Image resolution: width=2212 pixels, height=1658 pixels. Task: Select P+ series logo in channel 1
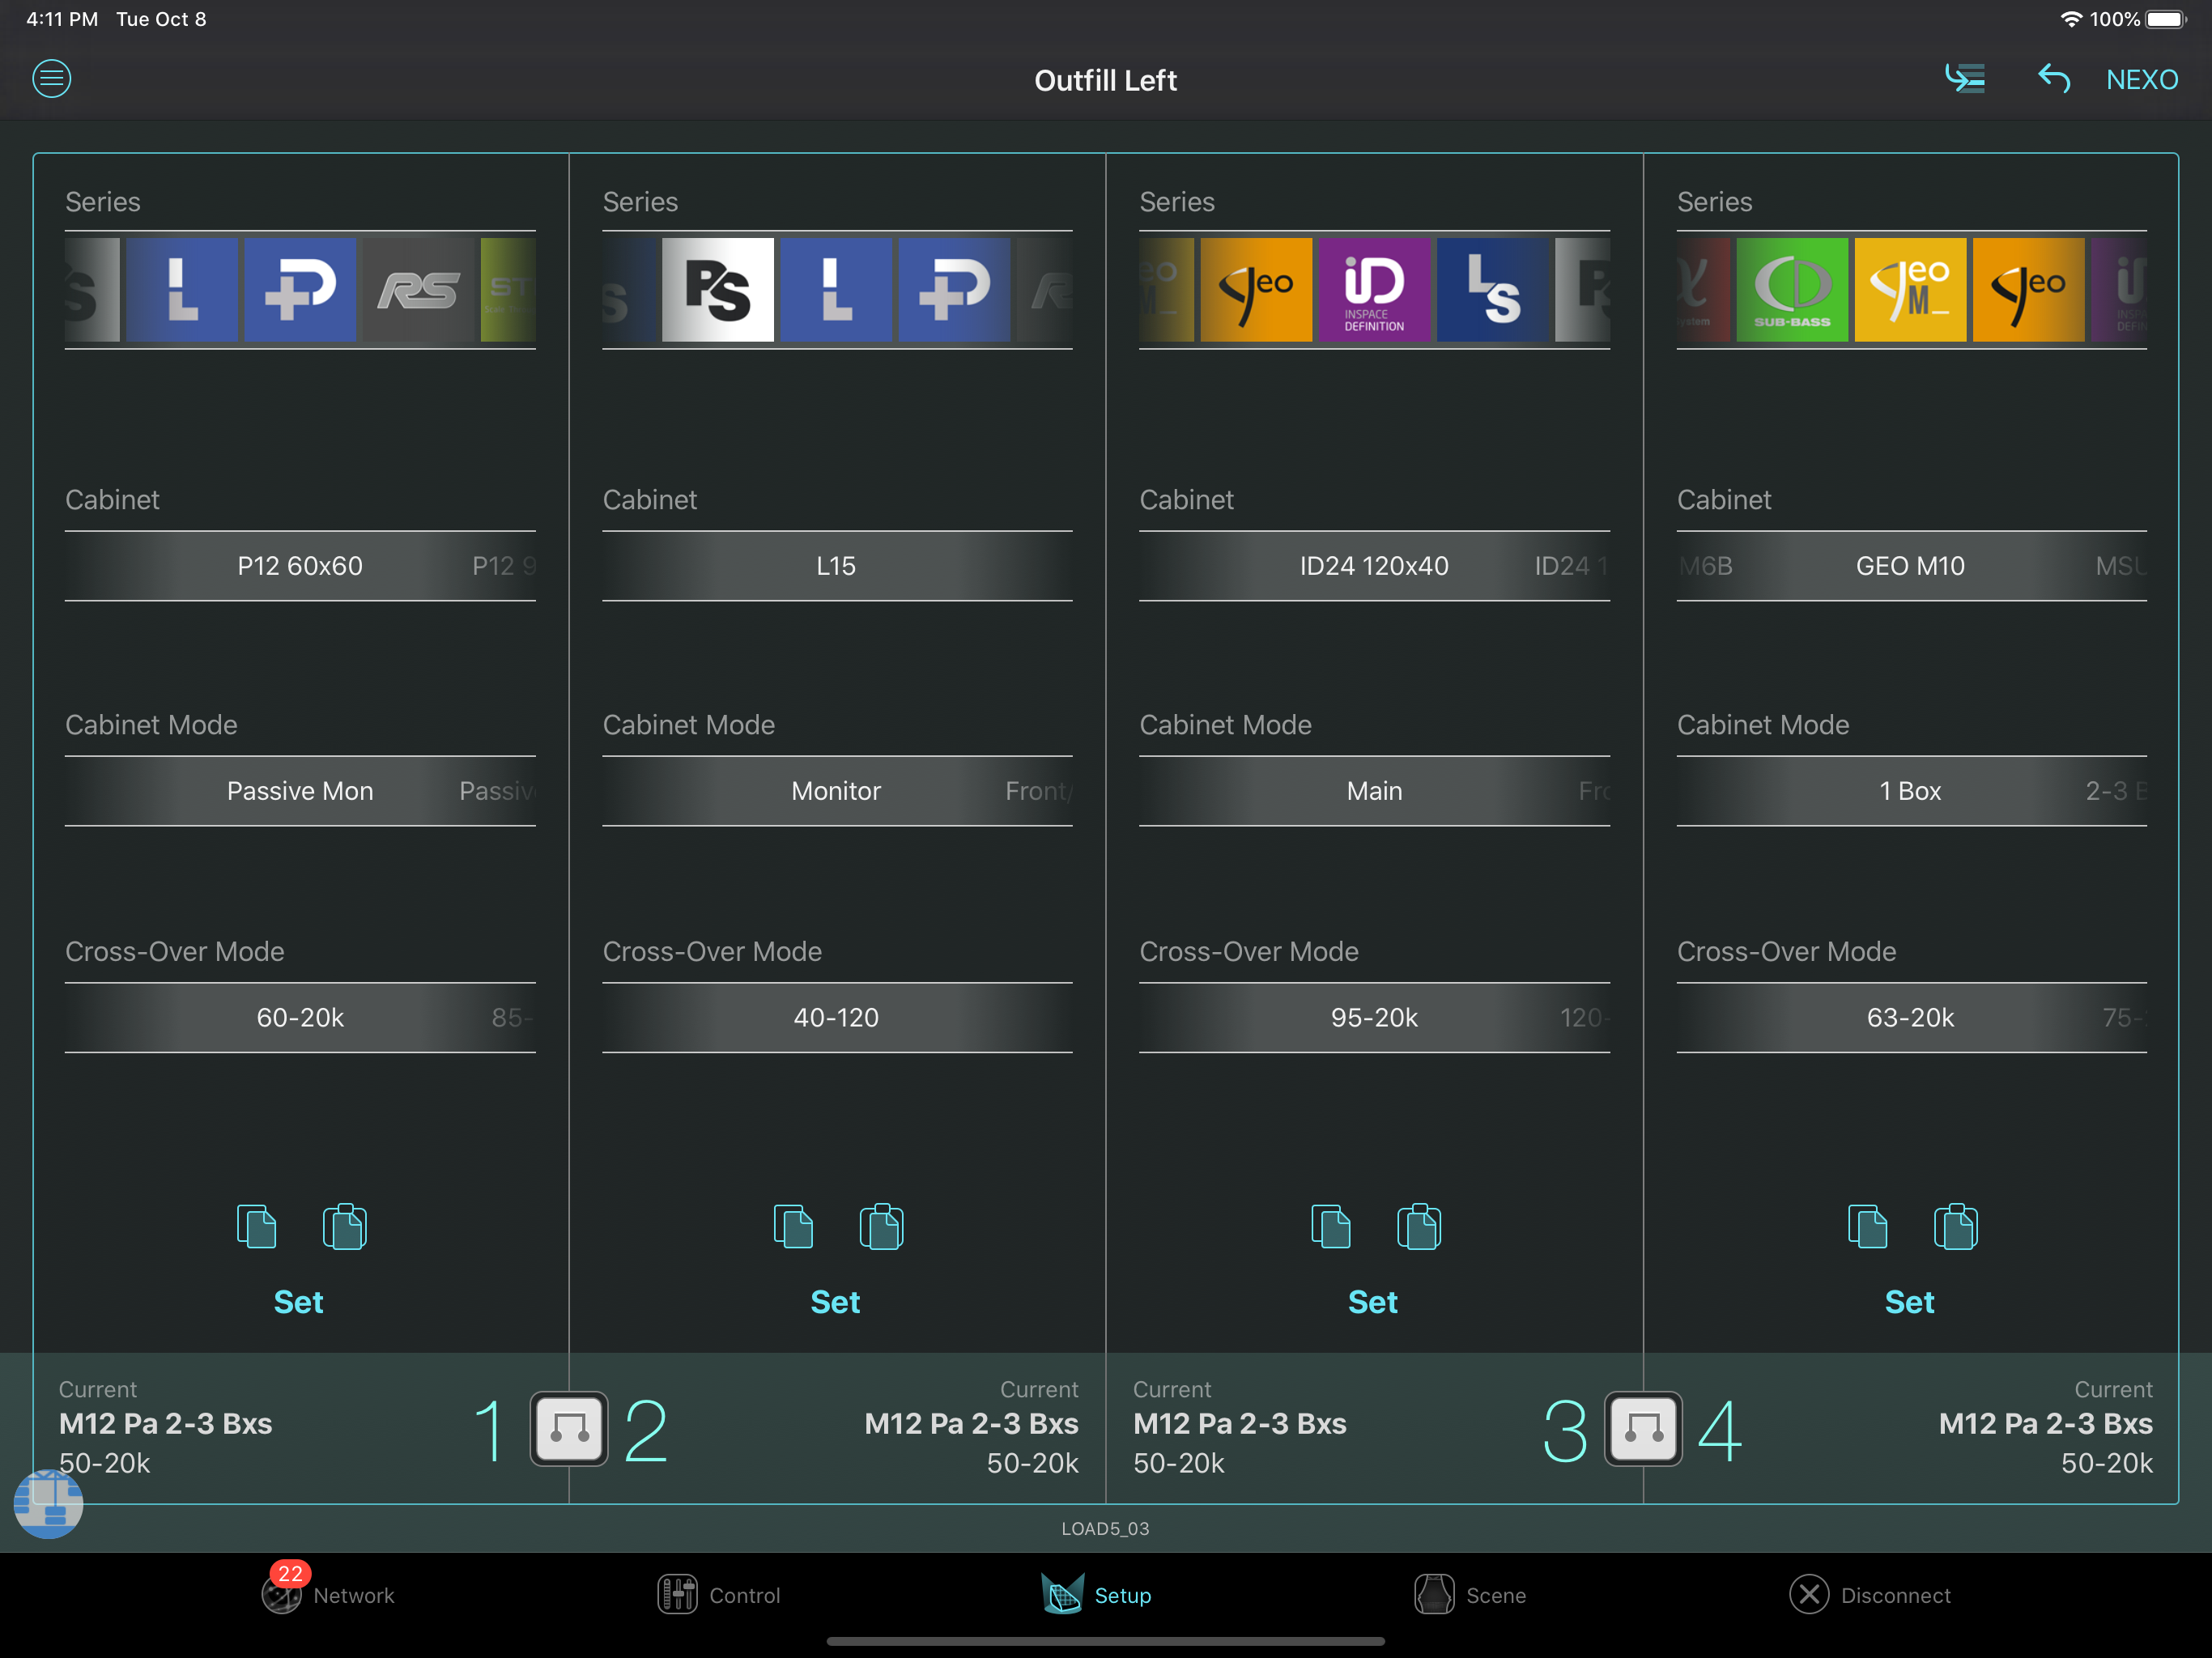300,290
